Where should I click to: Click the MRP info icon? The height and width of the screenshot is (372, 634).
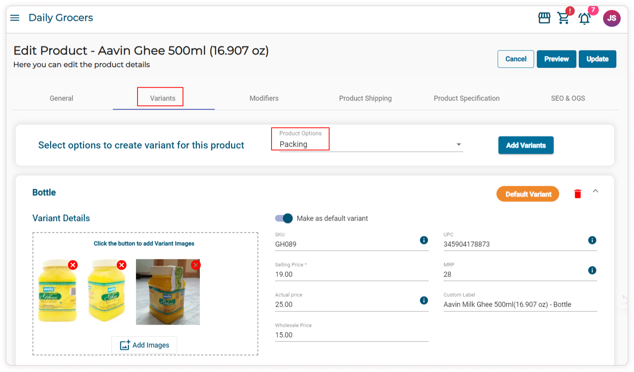[592, 270]
